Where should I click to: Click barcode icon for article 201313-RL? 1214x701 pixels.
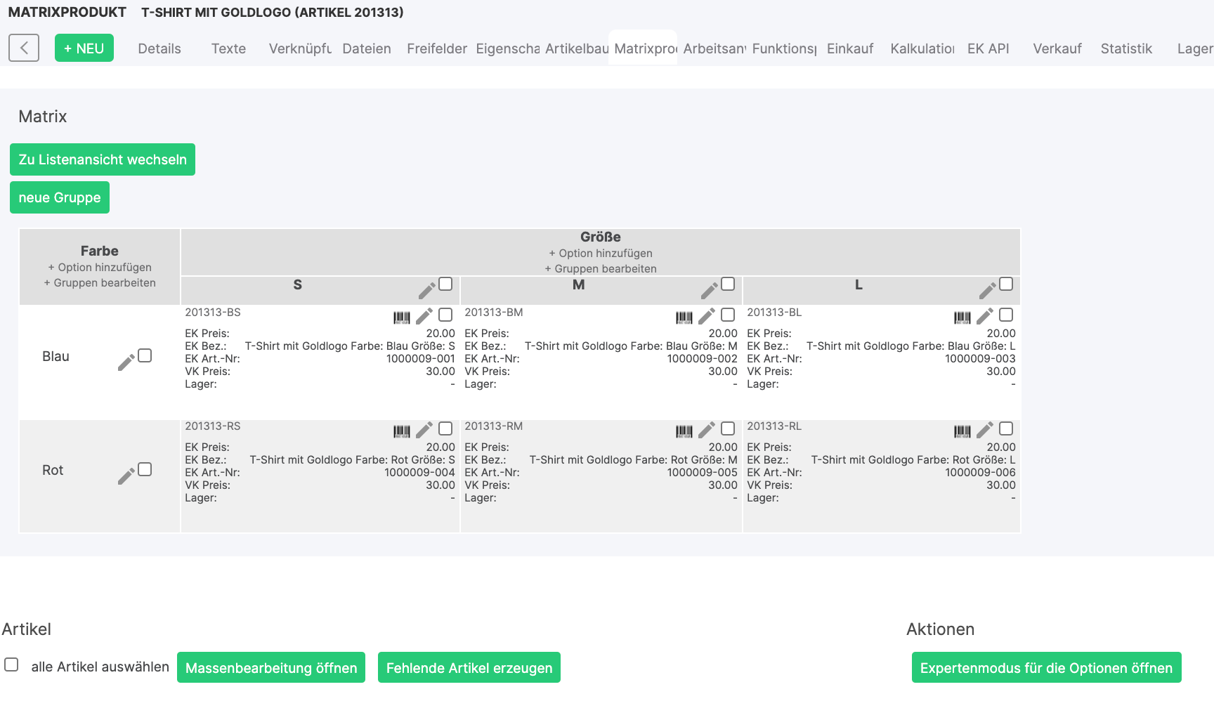962,431
